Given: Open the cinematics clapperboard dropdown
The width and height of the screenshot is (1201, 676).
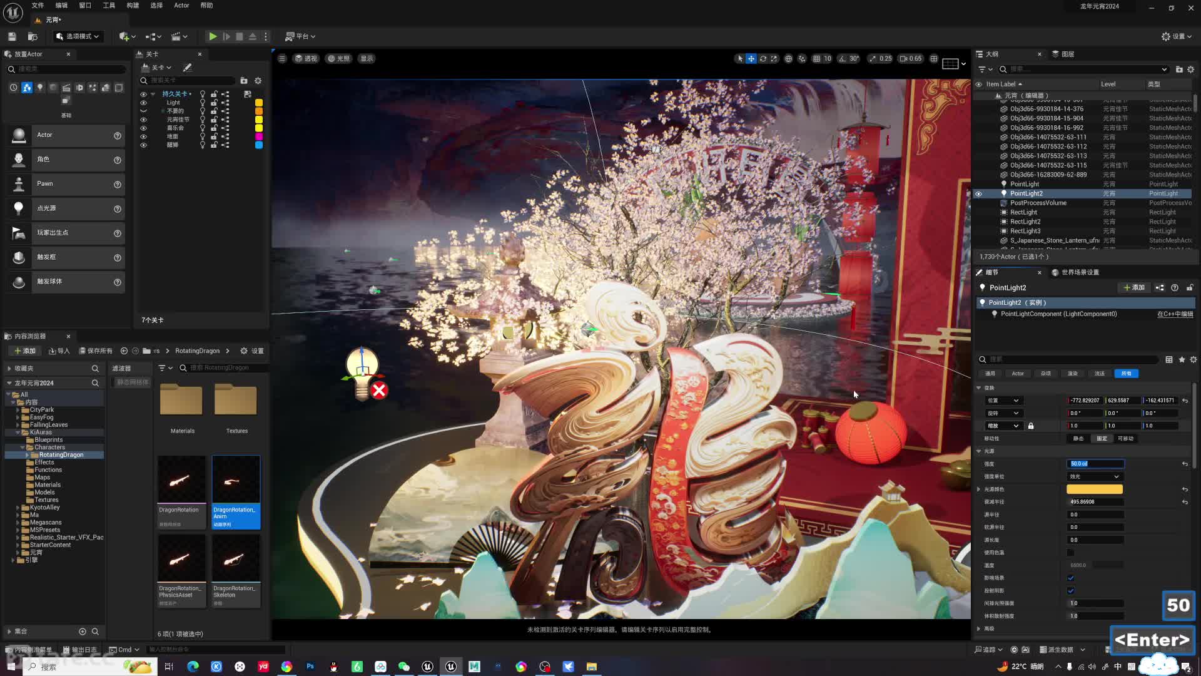Looking at the screenshot, I should click(x=180, y=36).
